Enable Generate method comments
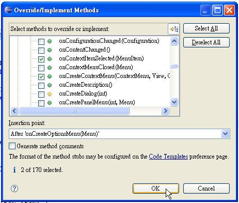 pos(12,146)
